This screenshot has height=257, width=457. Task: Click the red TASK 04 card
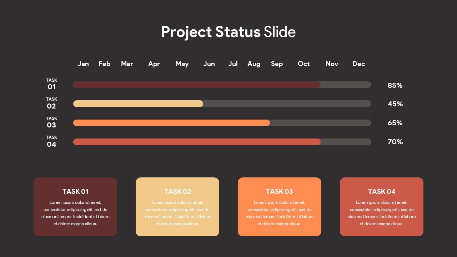coord(382,207)
